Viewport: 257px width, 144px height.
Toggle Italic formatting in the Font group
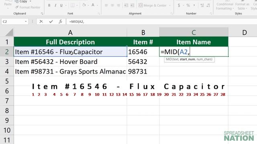[x=55, y=5]
